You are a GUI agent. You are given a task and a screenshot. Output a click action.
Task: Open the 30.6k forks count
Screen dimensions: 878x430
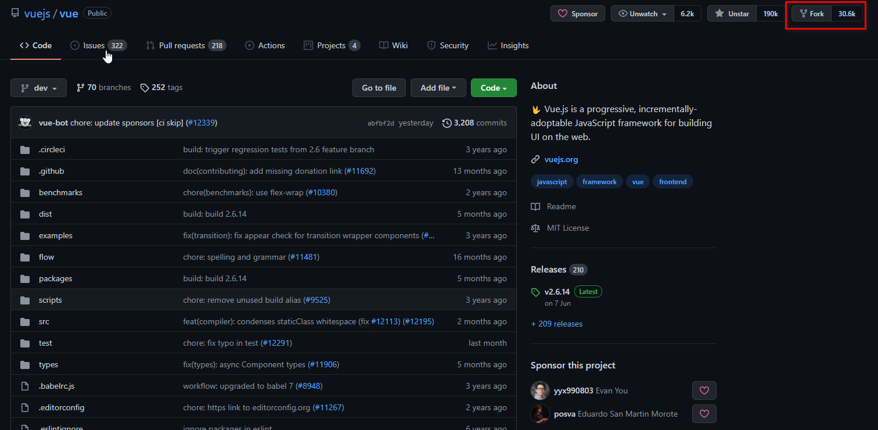pos(847,13)
